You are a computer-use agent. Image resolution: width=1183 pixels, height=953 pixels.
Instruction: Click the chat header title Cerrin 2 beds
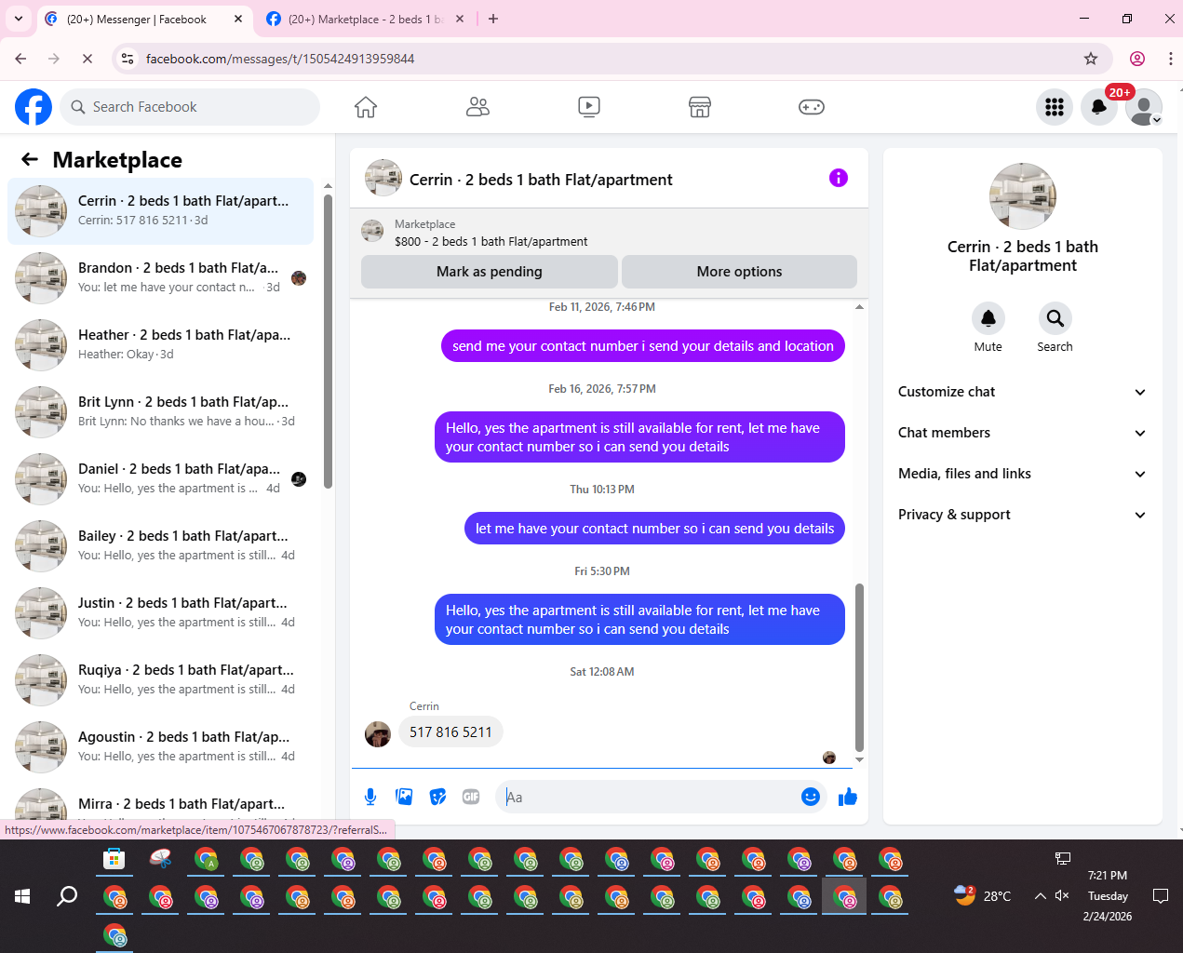pos(541,180)
